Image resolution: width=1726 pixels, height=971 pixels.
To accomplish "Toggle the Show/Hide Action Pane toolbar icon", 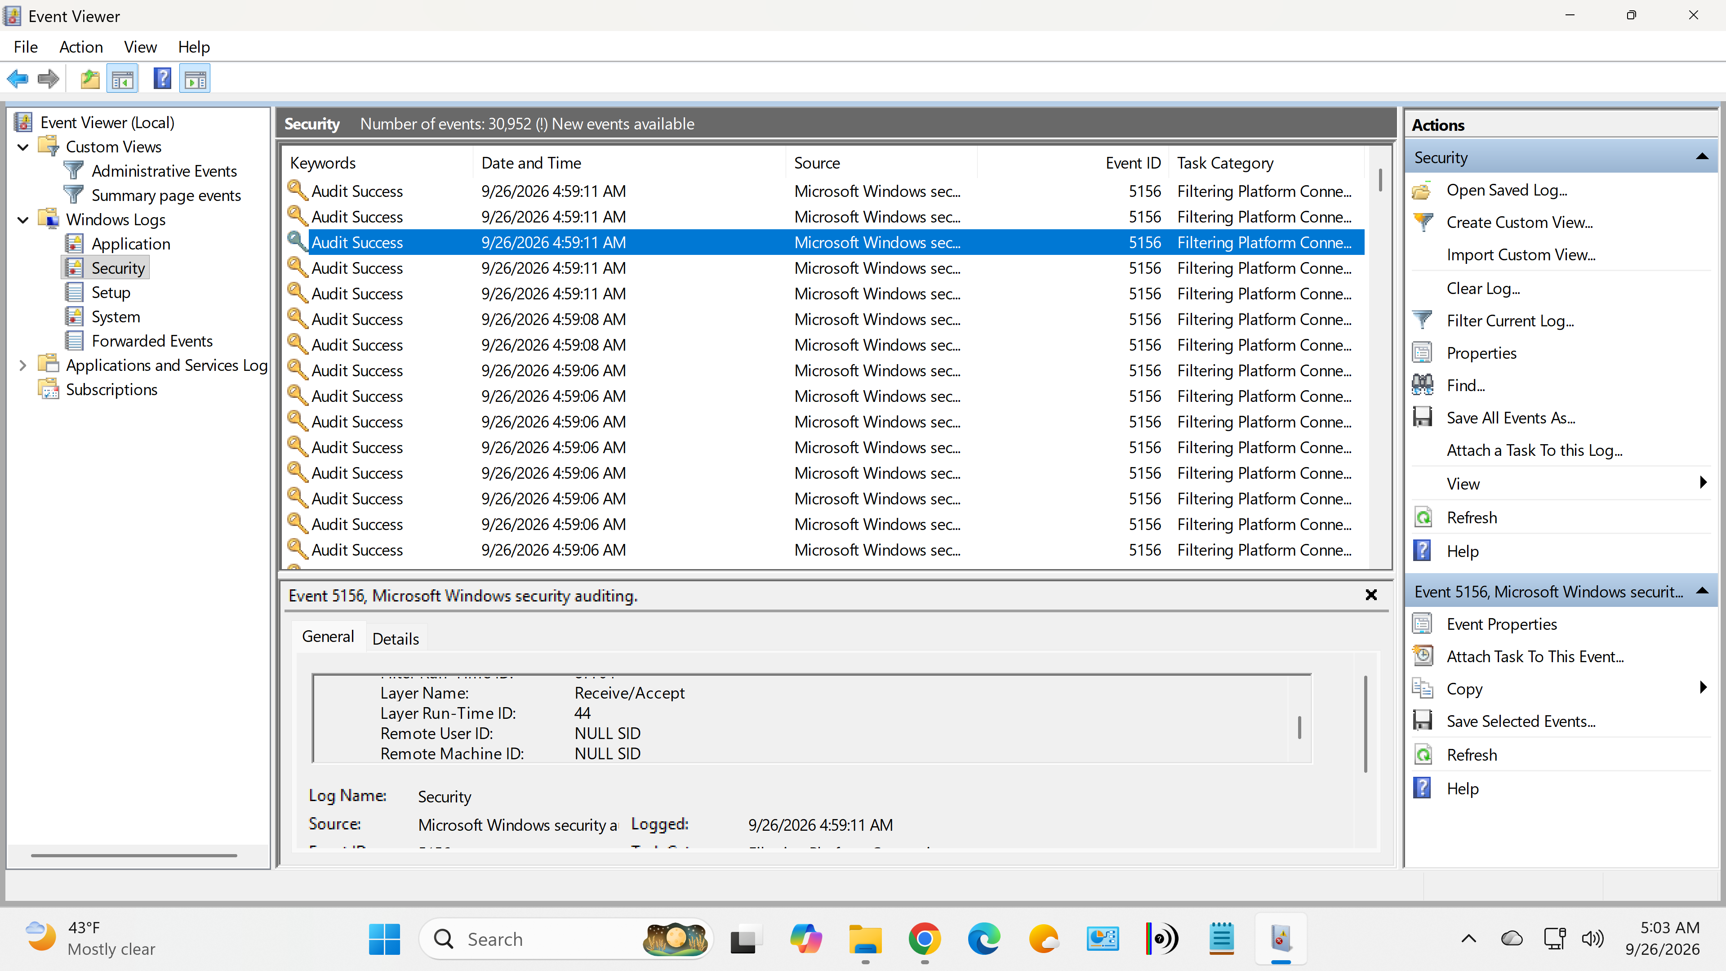I will pyautogui.click(x=195, y=79).
